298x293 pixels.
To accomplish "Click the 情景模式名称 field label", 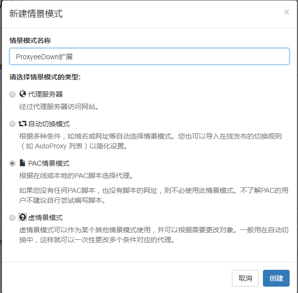I will click(x=30, y=40).
